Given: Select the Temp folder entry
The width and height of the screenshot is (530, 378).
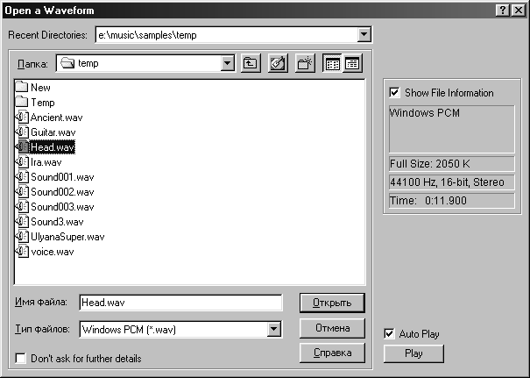Looking at the screenshot, I should pos(43,103).
